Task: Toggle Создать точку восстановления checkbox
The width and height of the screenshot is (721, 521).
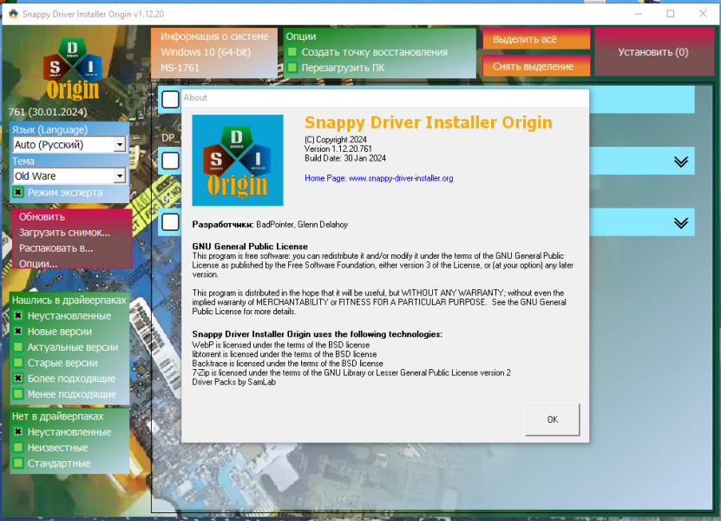Action: [292, 52]
